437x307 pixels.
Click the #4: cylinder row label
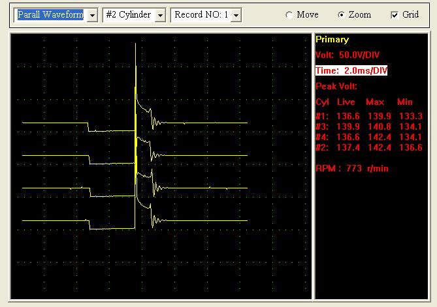322,137
